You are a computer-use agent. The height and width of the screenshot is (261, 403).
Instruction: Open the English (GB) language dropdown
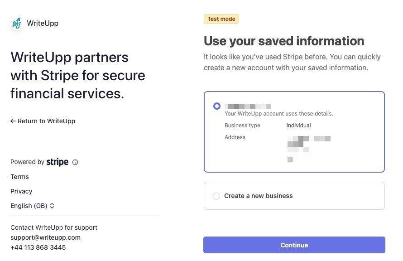click(29, 206)
